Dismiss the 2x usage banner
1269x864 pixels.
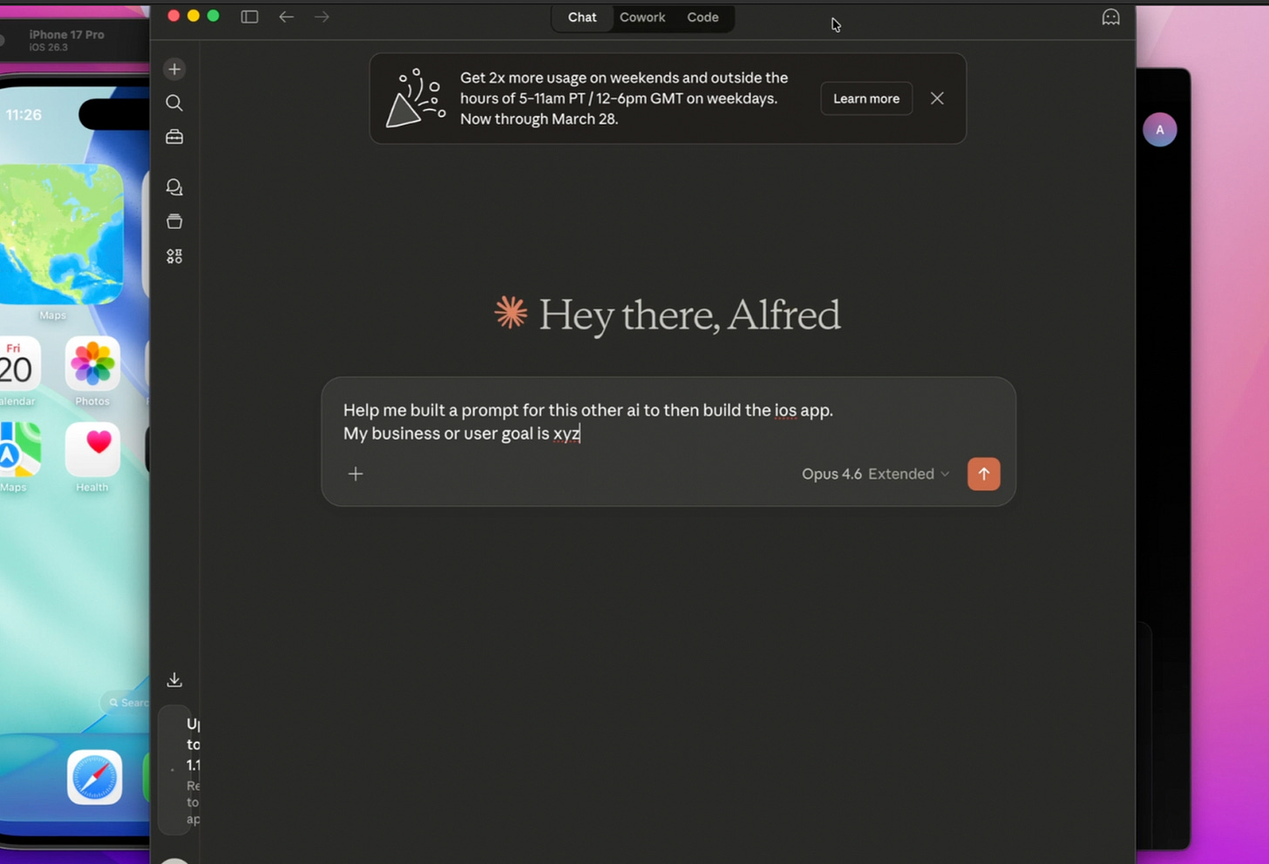[937, 98]
